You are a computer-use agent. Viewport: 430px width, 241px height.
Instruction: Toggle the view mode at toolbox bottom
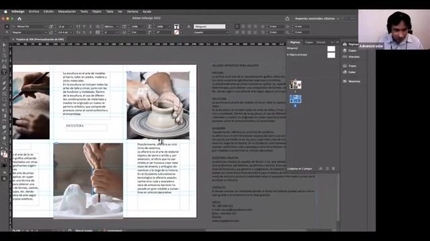coord(4,179)
